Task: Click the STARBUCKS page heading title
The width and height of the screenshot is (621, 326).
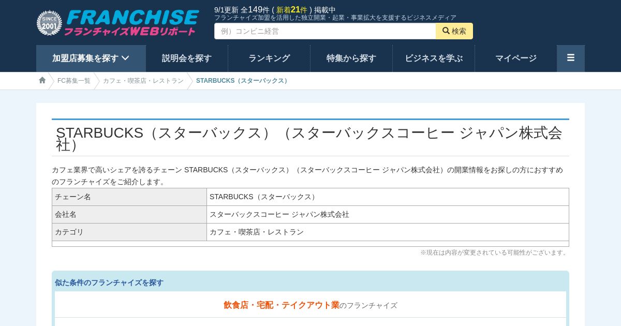Action: click(x=310, y=138)
